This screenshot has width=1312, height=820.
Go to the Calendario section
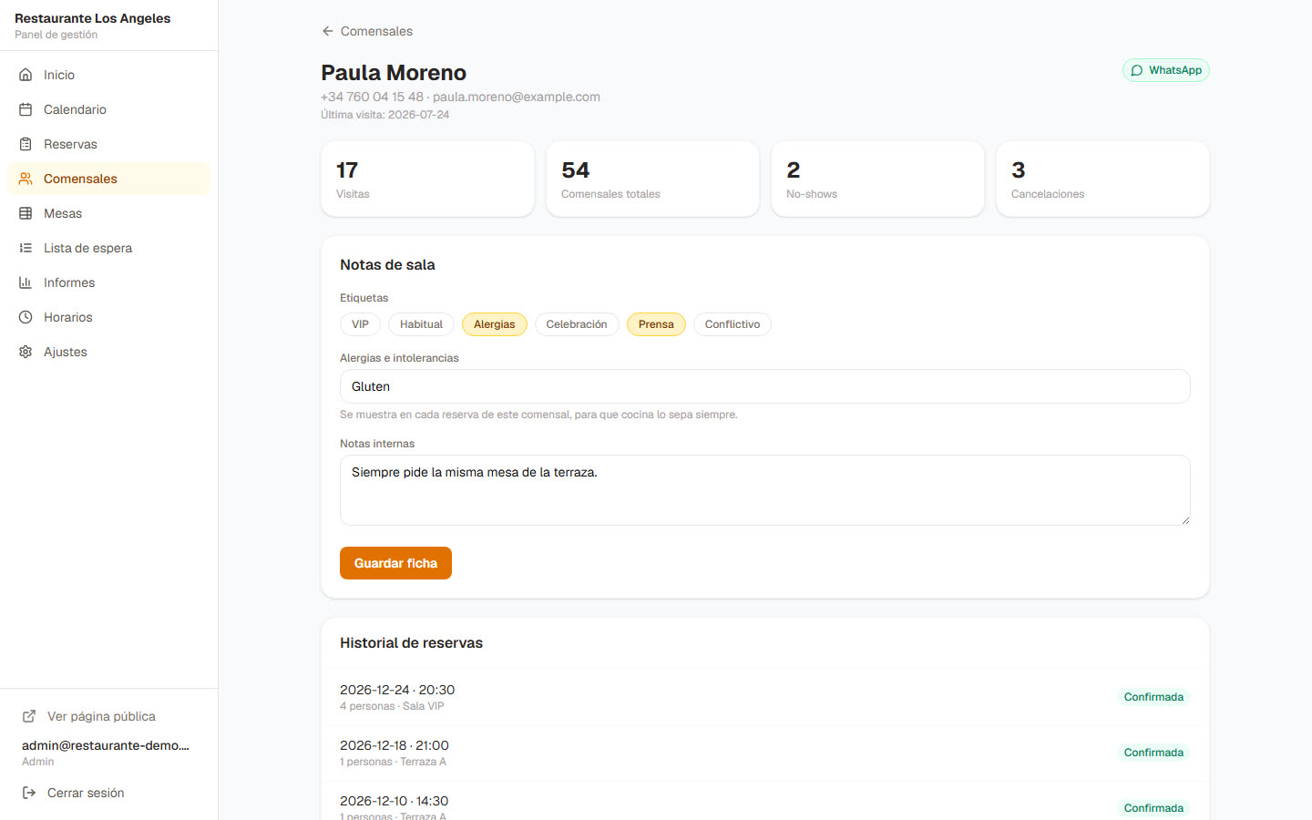click(108, 109)
